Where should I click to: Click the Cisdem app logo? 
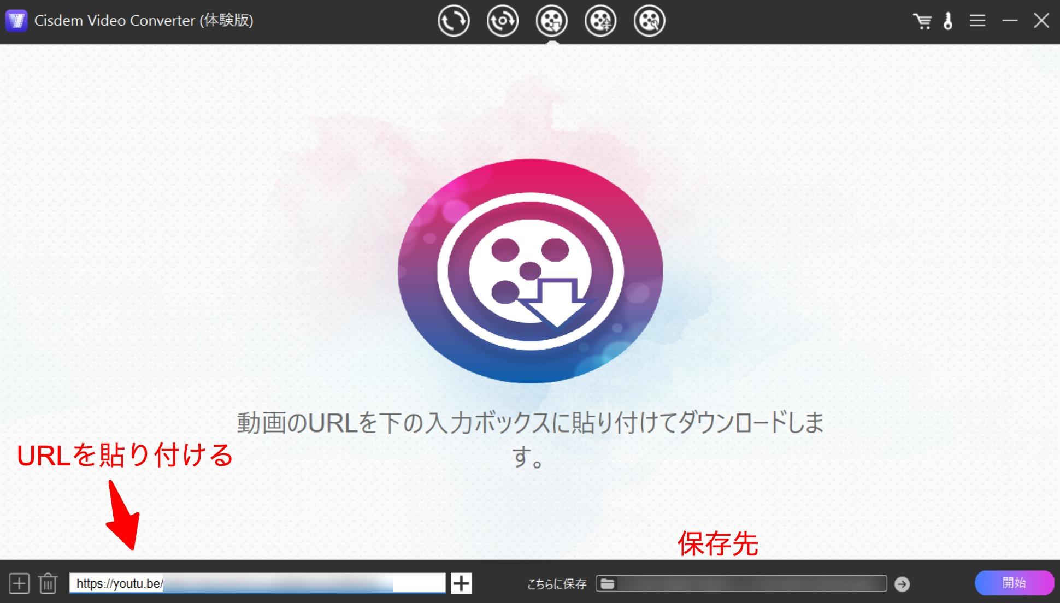point(16,21)
